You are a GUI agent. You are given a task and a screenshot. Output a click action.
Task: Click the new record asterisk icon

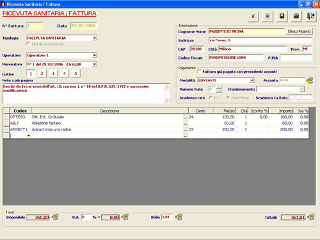(x=268, y=16)
